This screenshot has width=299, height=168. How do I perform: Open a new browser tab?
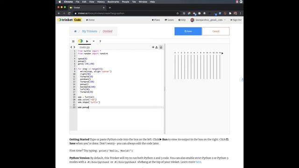pyautogui.click(x=110, y=7)
